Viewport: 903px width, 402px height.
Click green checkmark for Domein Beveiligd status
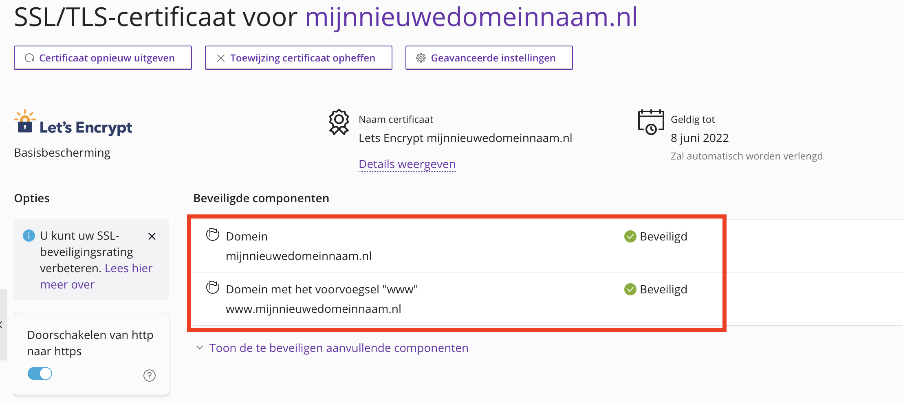[x=630, y=236]
